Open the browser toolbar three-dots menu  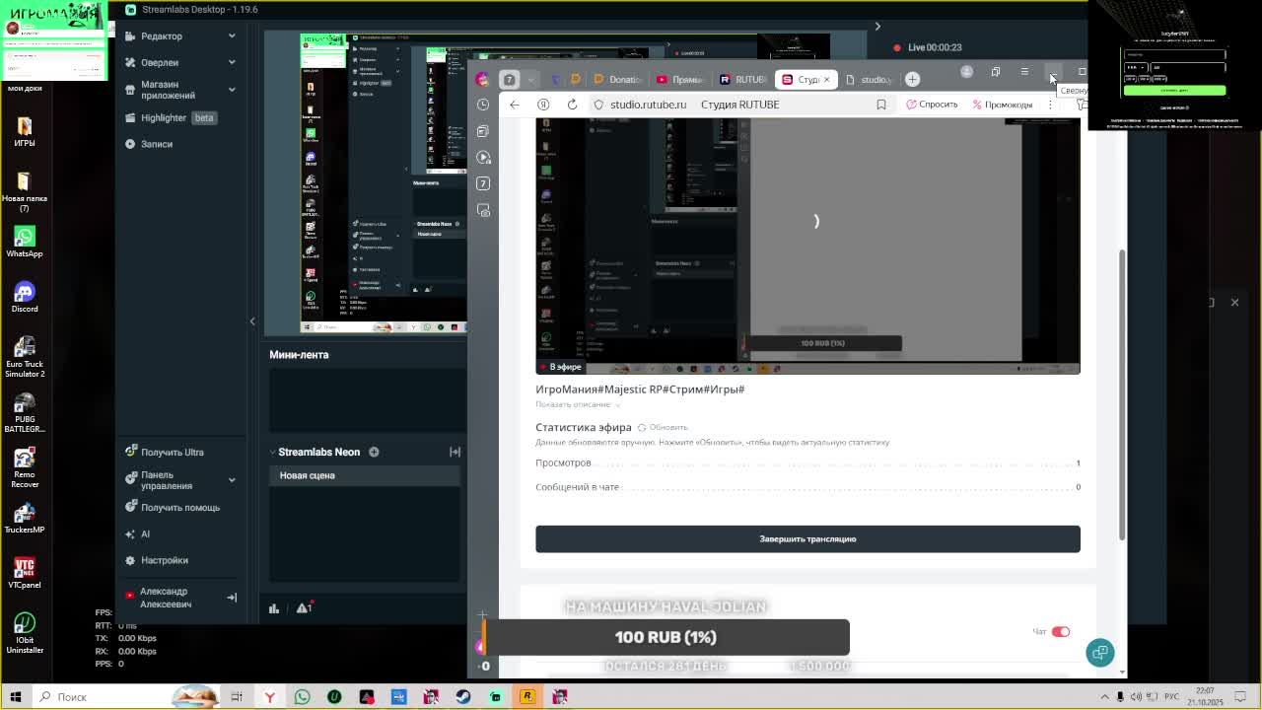tap(1050, 105)
